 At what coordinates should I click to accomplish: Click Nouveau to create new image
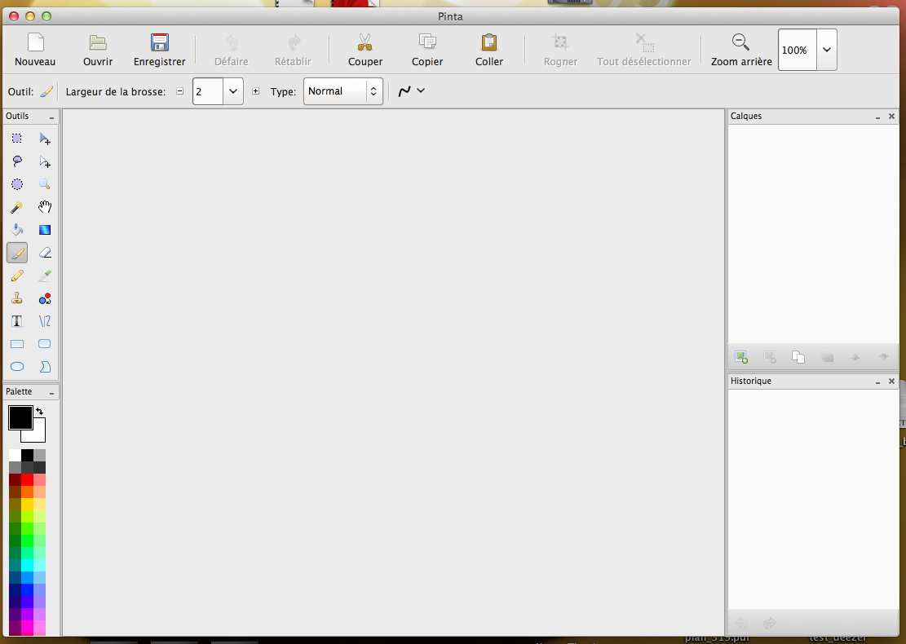point(35,50)
